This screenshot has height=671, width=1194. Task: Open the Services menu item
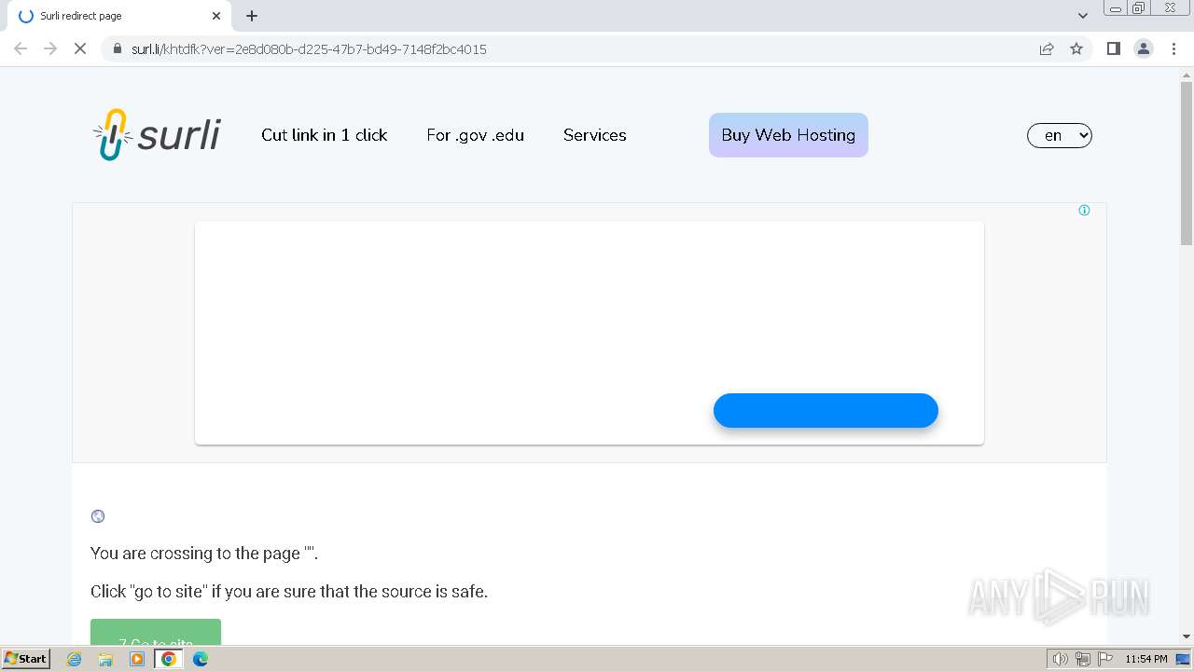coord(595,135)
